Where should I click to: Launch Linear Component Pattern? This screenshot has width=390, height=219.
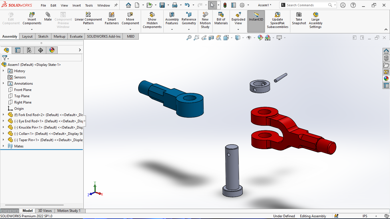88,19
